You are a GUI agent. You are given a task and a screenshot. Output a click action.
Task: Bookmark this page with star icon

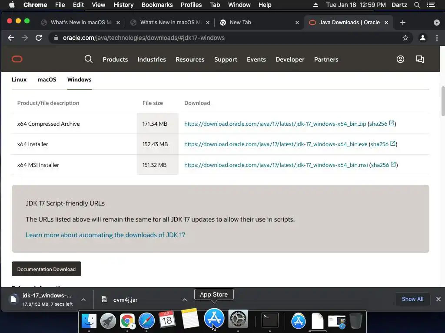coord(405,38)
